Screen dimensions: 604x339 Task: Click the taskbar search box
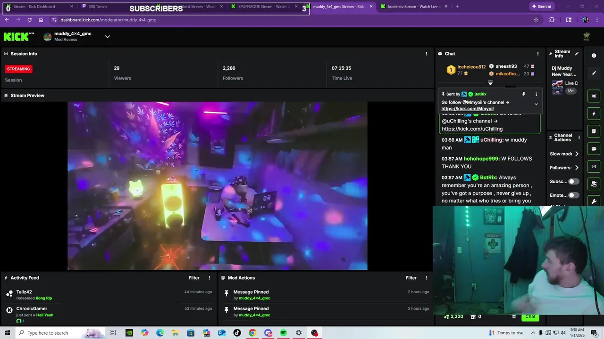pyautogui.click(x=60, y=333)
